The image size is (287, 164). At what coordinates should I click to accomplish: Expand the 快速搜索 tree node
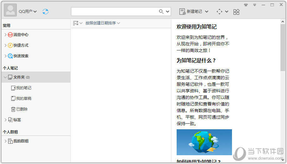click(5, 56)
